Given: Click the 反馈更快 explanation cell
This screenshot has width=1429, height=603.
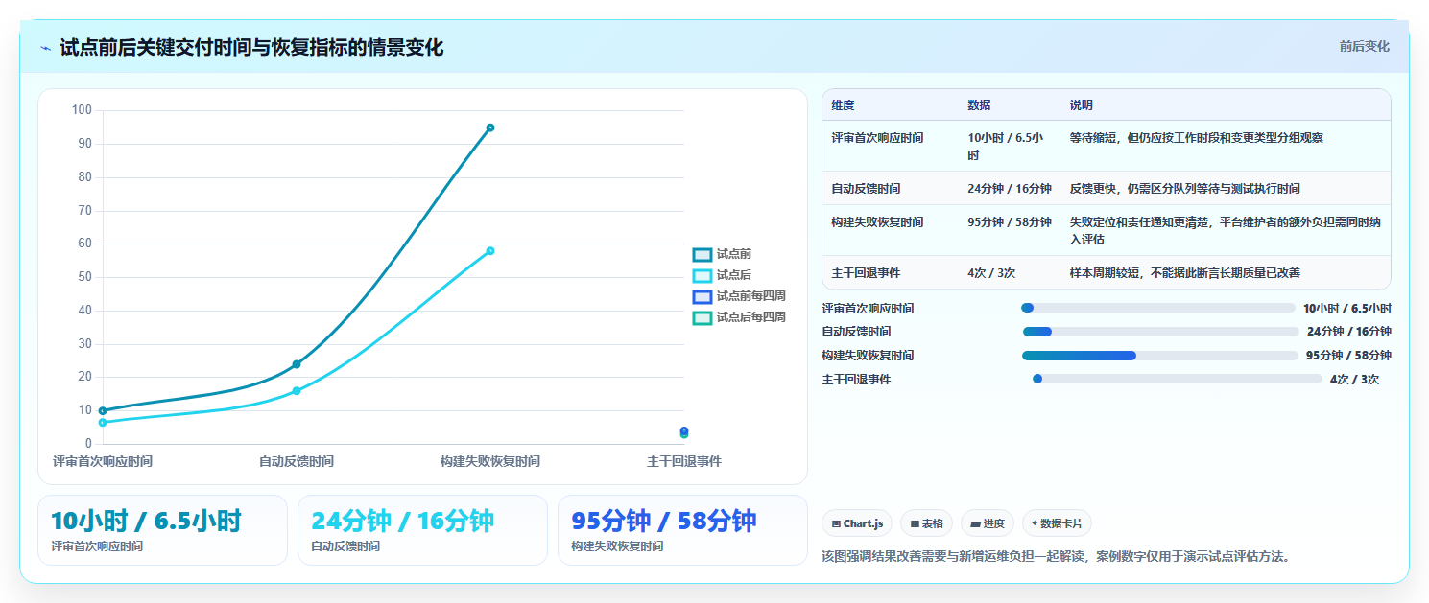Looking at the screenshot, I should (x=1184, y=189).
